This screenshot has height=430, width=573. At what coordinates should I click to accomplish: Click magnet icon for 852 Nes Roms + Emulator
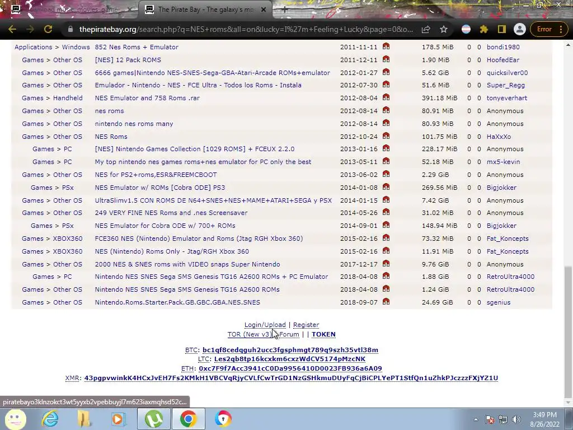coord(386,46)
